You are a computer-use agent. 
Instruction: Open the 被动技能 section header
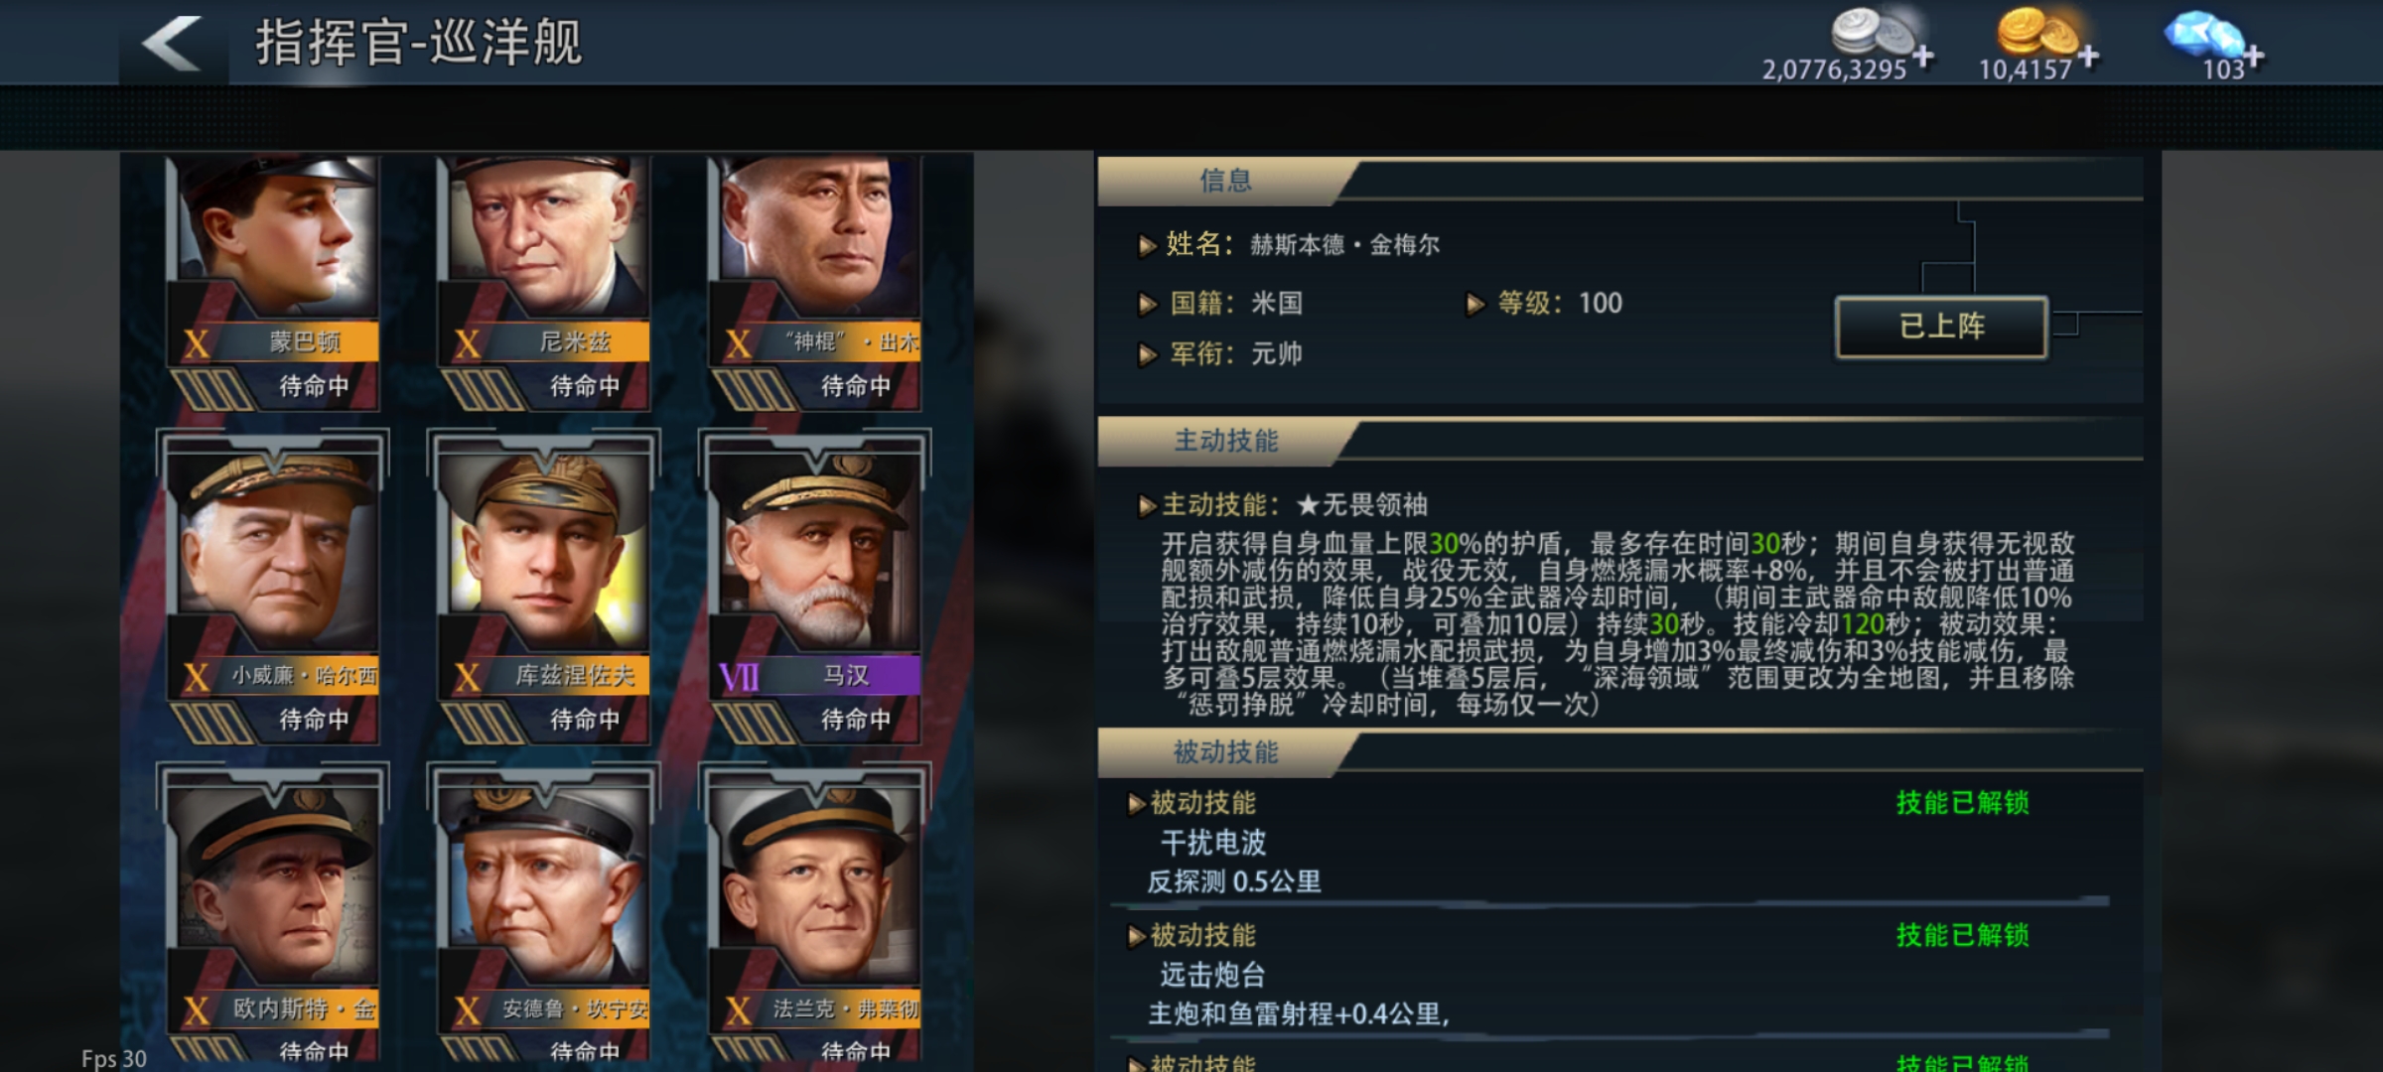(x=1225, y=752)
